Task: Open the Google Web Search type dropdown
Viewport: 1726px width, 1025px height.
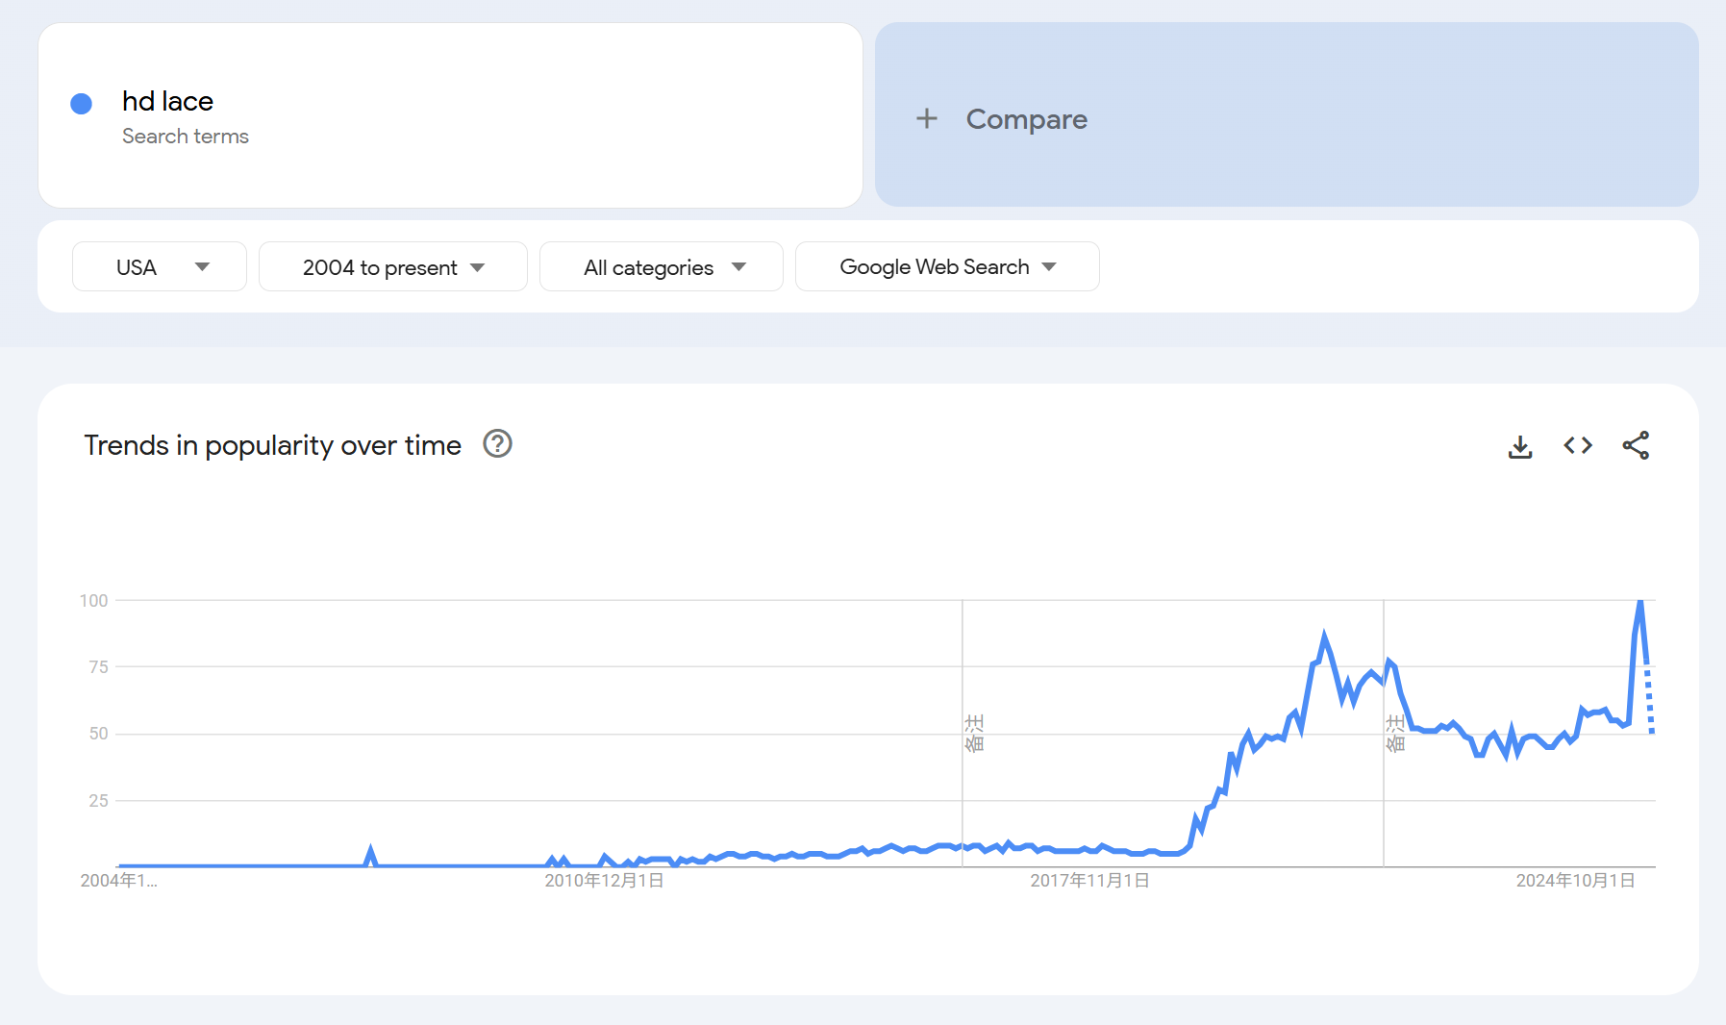Action: click(x=946, y=267)
